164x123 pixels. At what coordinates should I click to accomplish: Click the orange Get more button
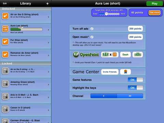click(x=154, y=13)
